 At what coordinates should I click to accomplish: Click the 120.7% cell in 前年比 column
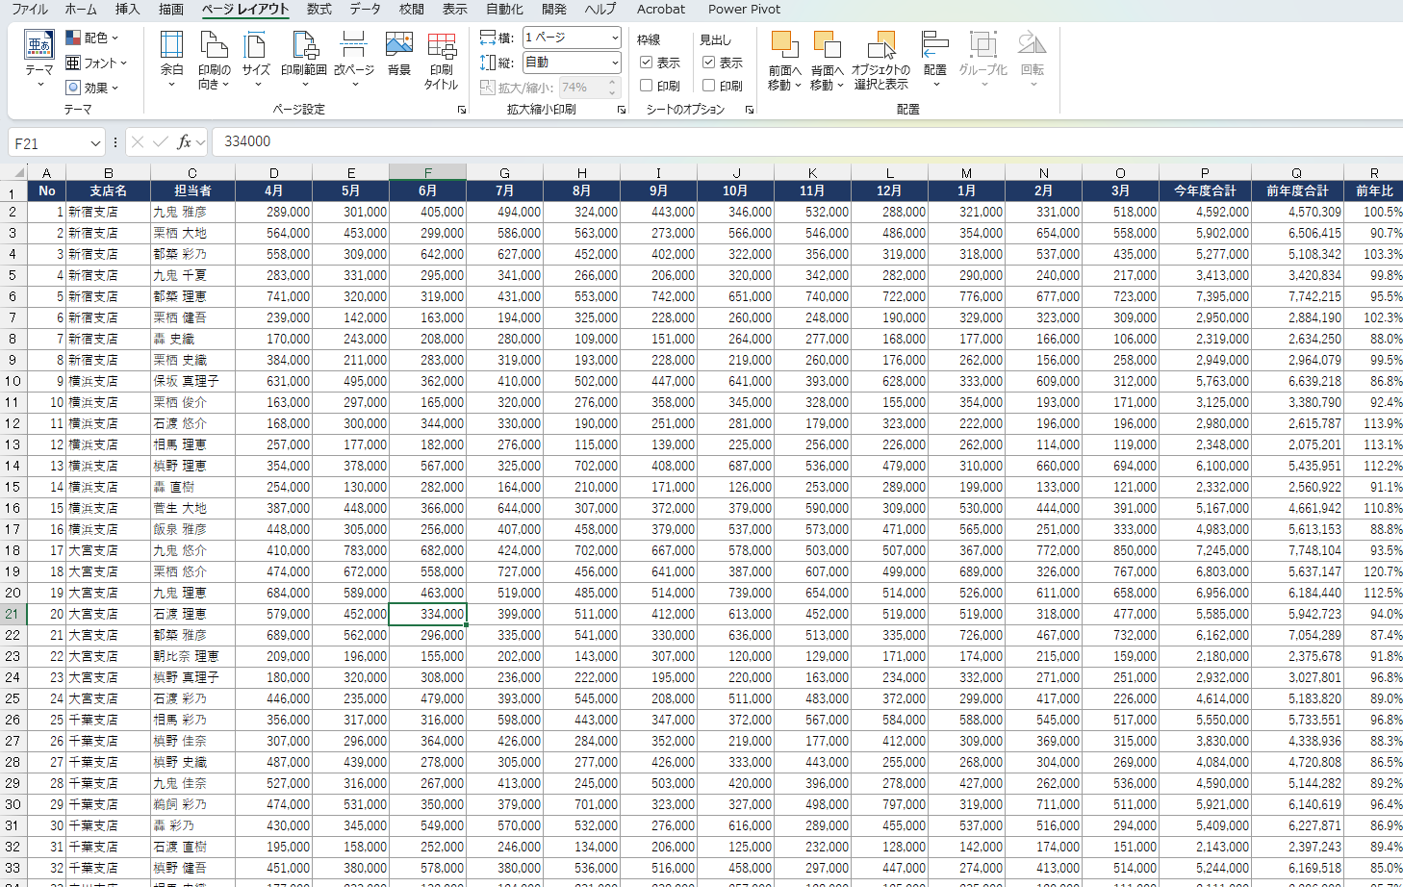coord(1374,571)
